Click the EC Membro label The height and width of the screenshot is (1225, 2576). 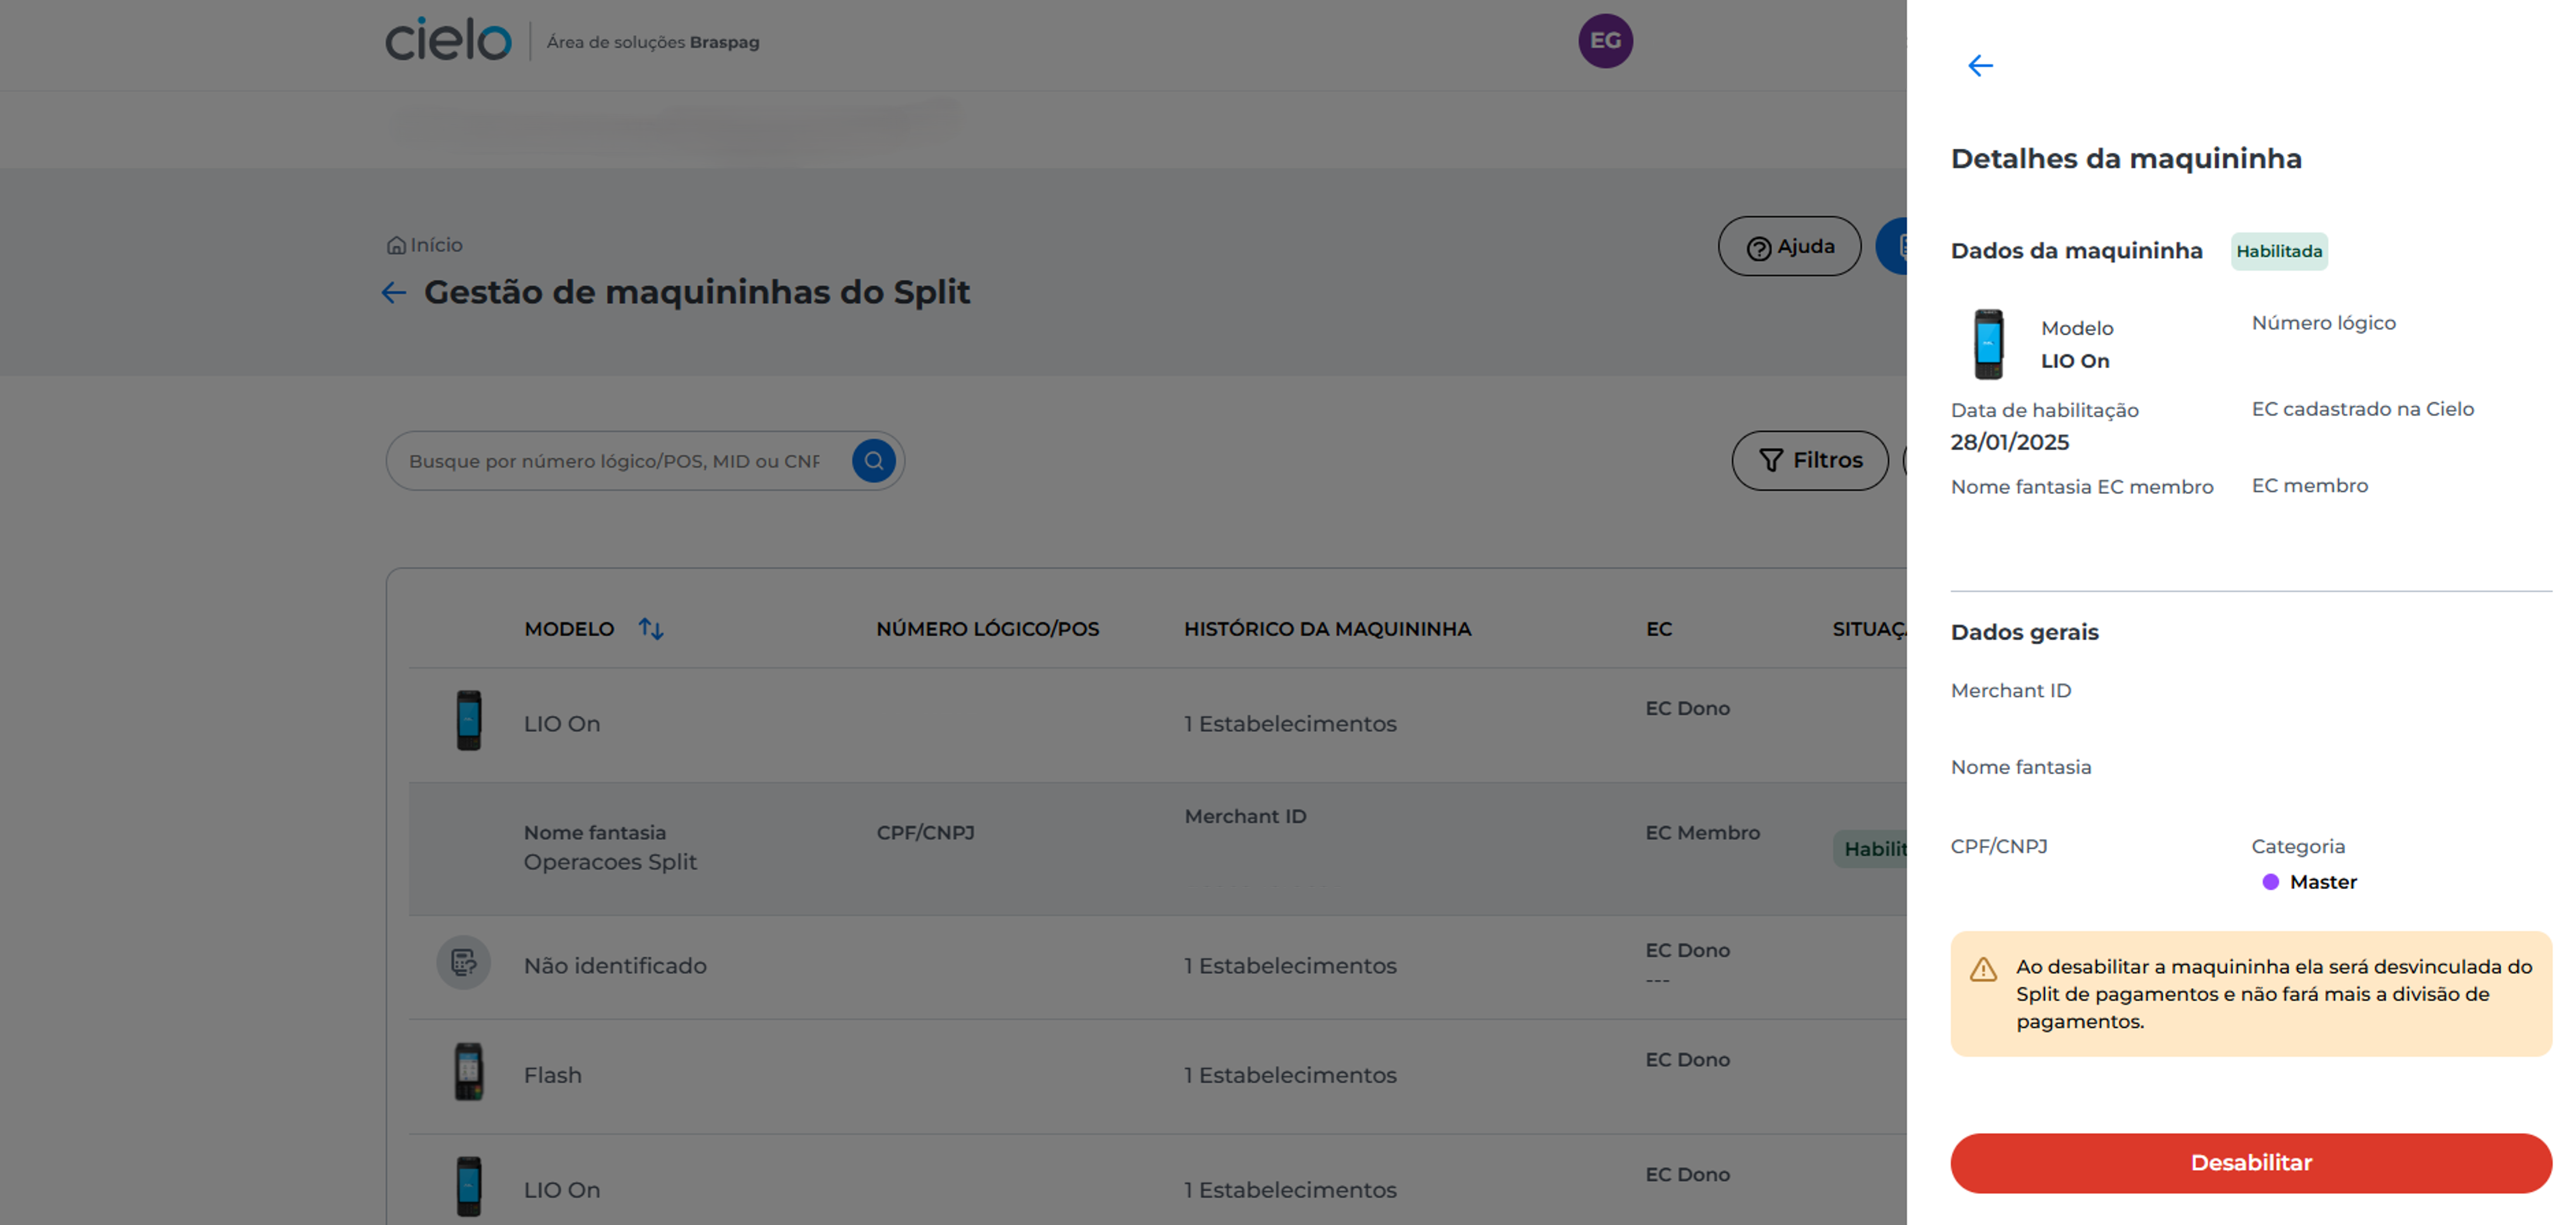coord(1702,833)
